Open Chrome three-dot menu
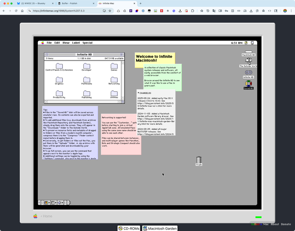Screen dimensions: 295x231 click(291, 11)
